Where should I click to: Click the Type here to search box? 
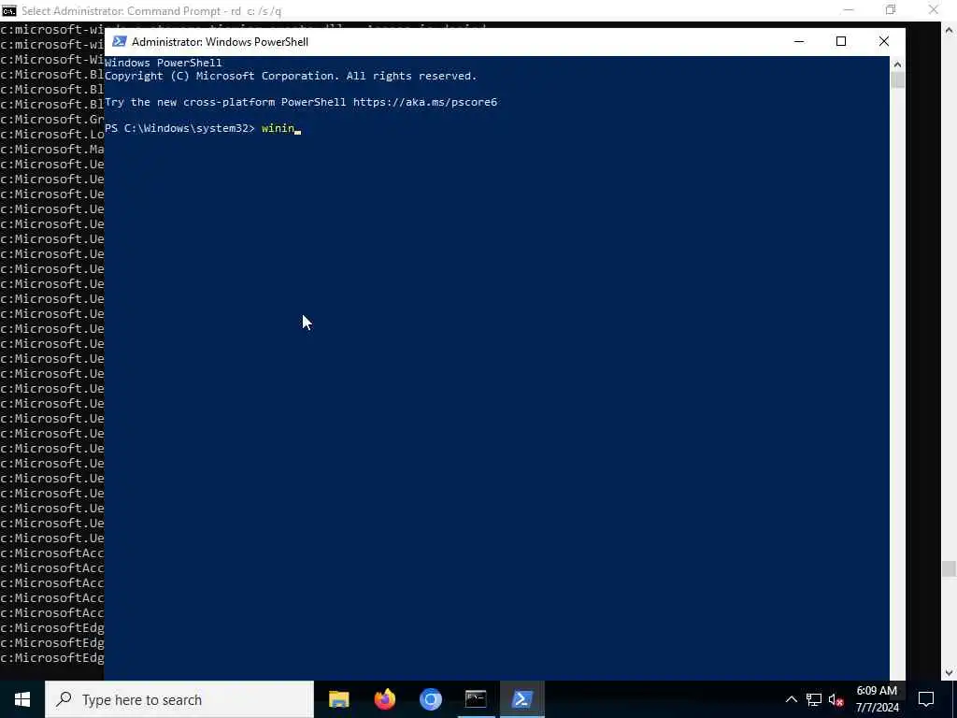(179, 699)
